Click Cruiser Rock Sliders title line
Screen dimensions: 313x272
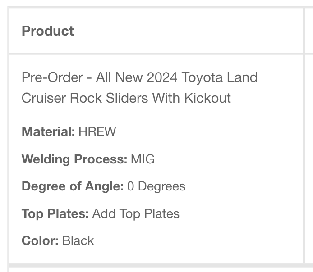[85, 98]
